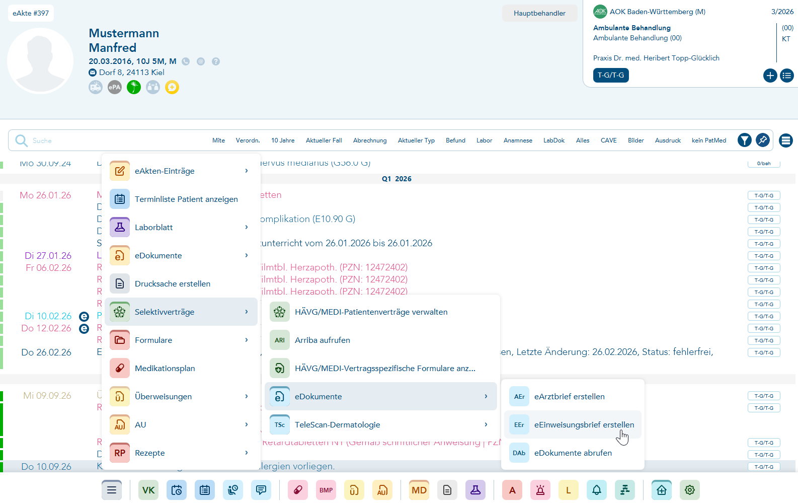Screen dimensions: 798x503
Task: Click the patient avatar placeholder
Action: 40,61
